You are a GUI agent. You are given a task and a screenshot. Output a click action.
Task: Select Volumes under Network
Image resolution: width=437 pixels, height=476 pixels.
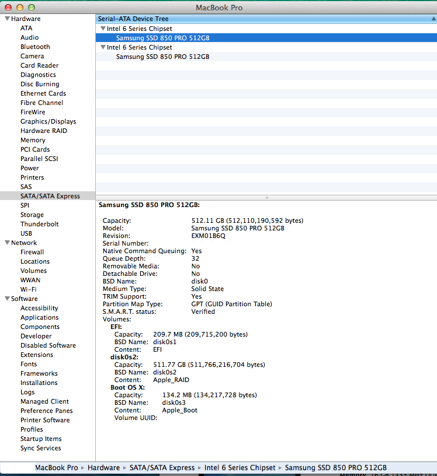coord(33,271)
